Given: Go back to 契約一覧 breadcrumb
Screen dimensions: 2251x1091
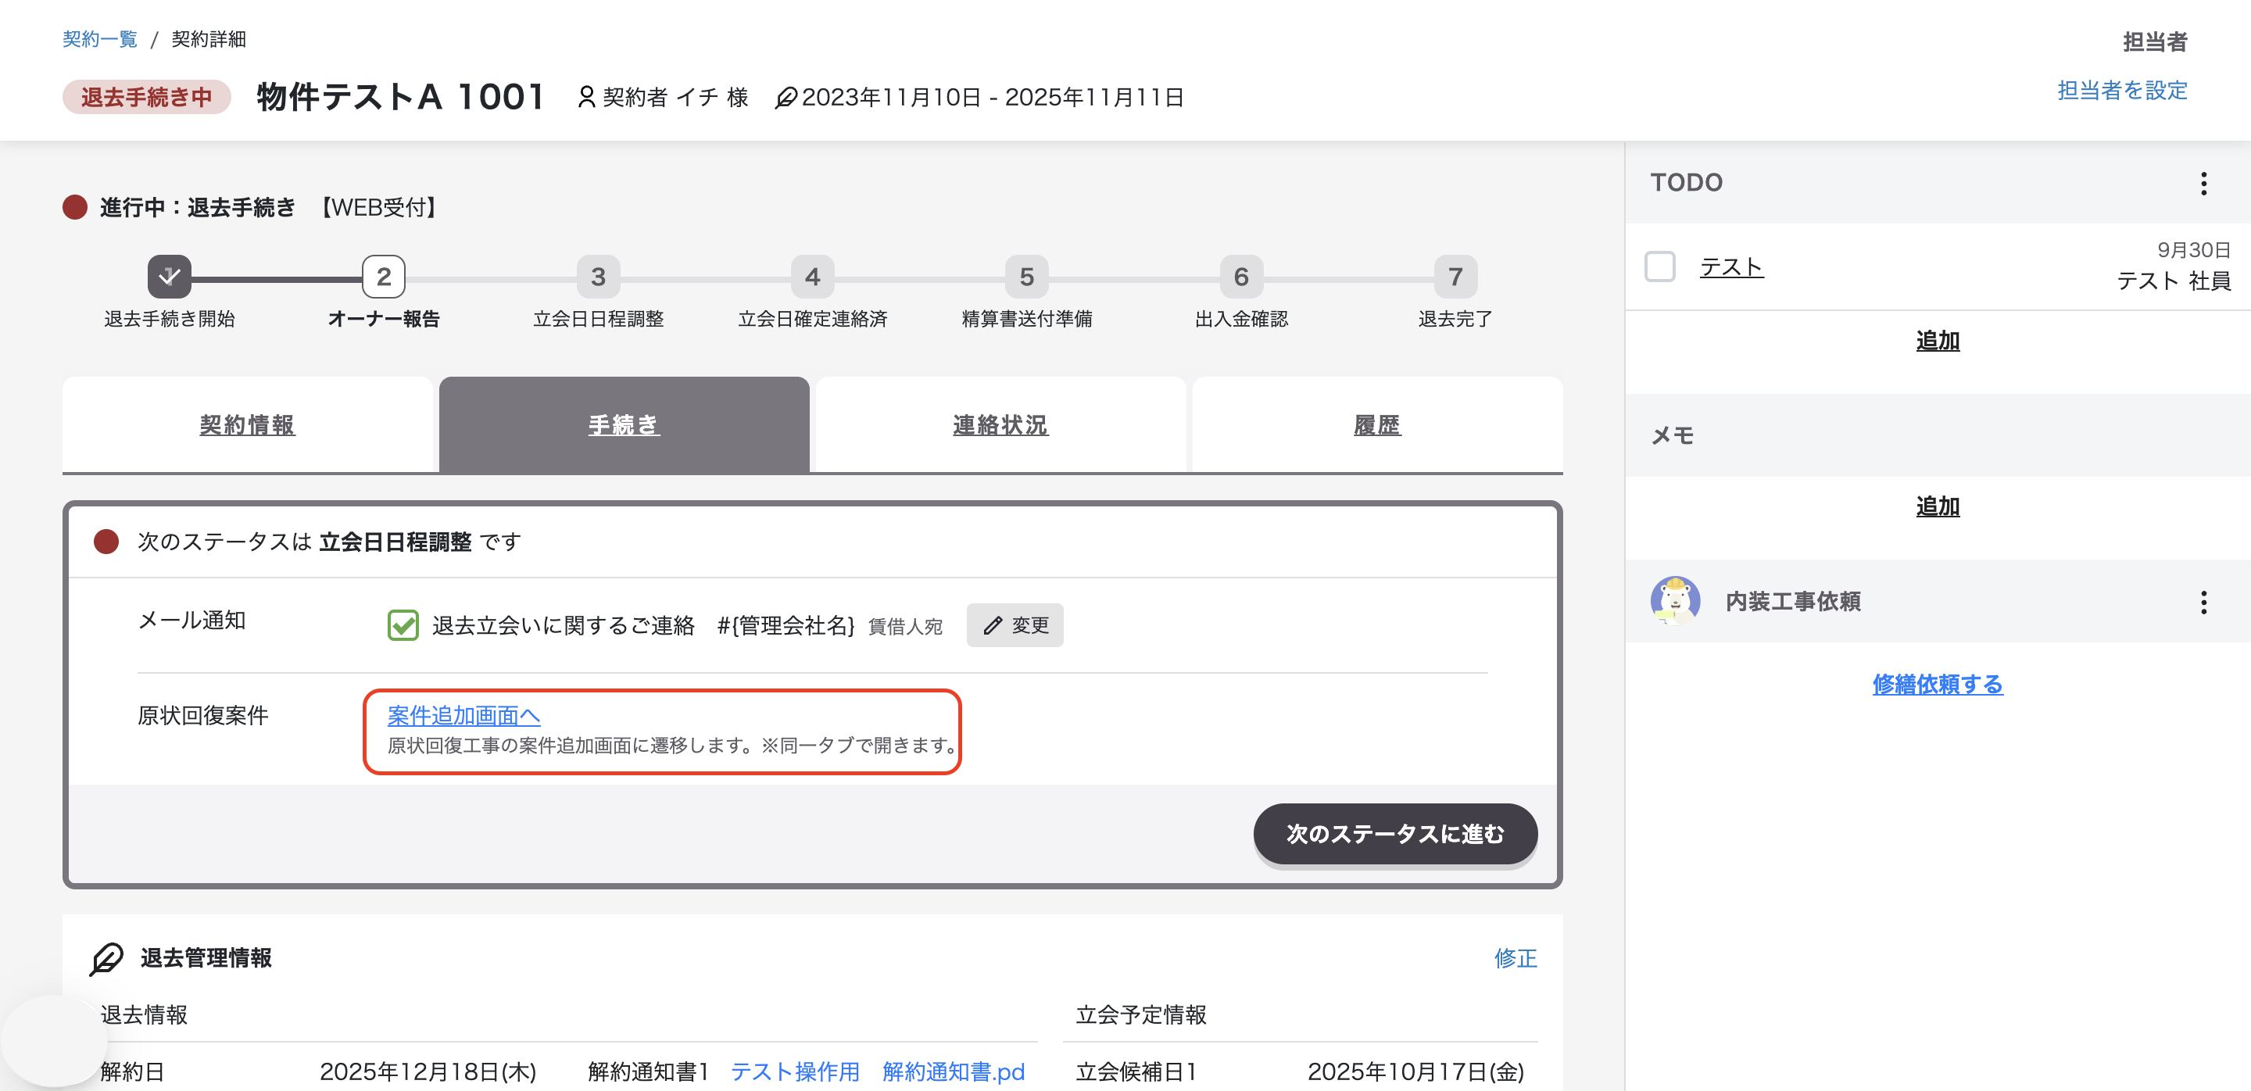Looking at the screenshot, I should (99, 39).
